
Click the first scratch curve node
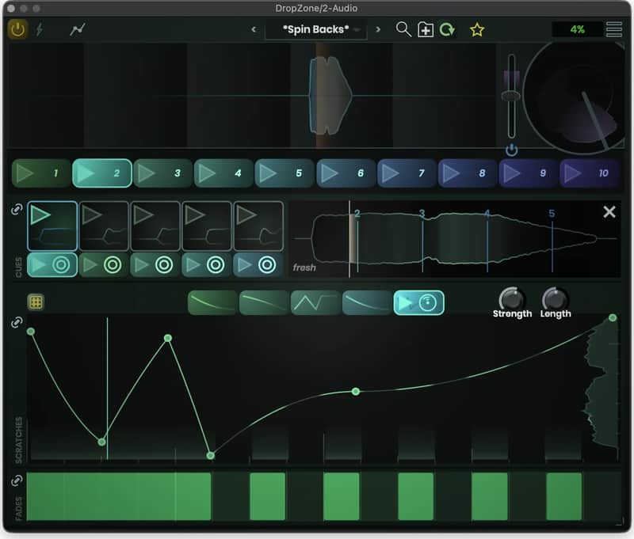click(31, 332)
